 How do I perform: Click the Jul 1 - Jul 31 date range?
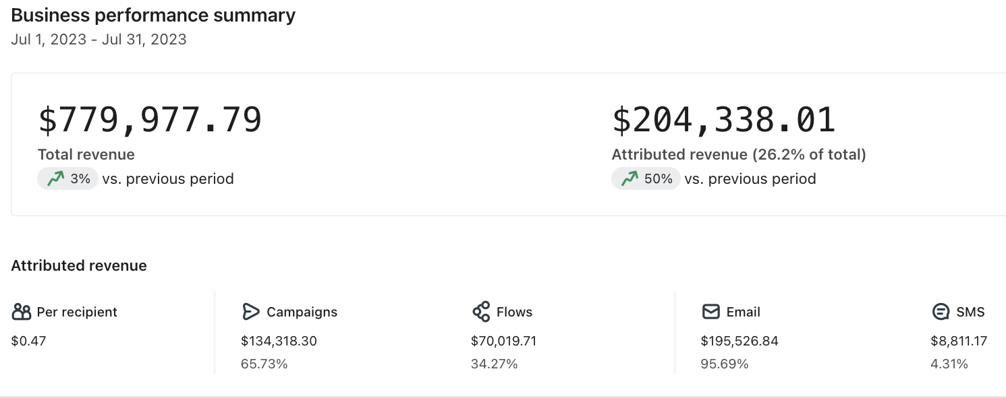(99, 39)
